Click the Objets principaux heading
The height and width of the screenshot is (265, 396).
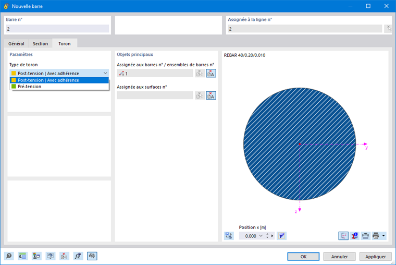coord(135,54)
